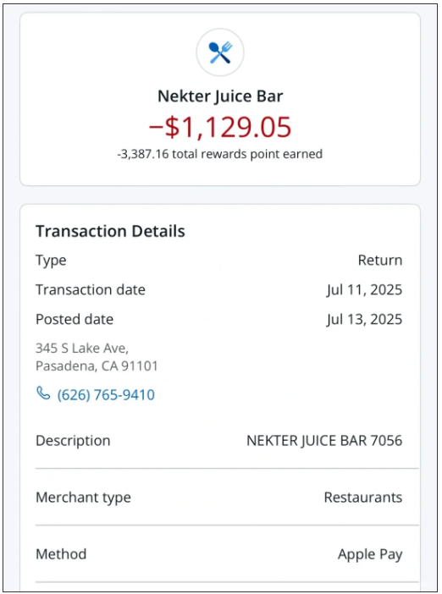Screen dimensions: 442x594
Task: Select the Description row label
Action: [73, 441]
